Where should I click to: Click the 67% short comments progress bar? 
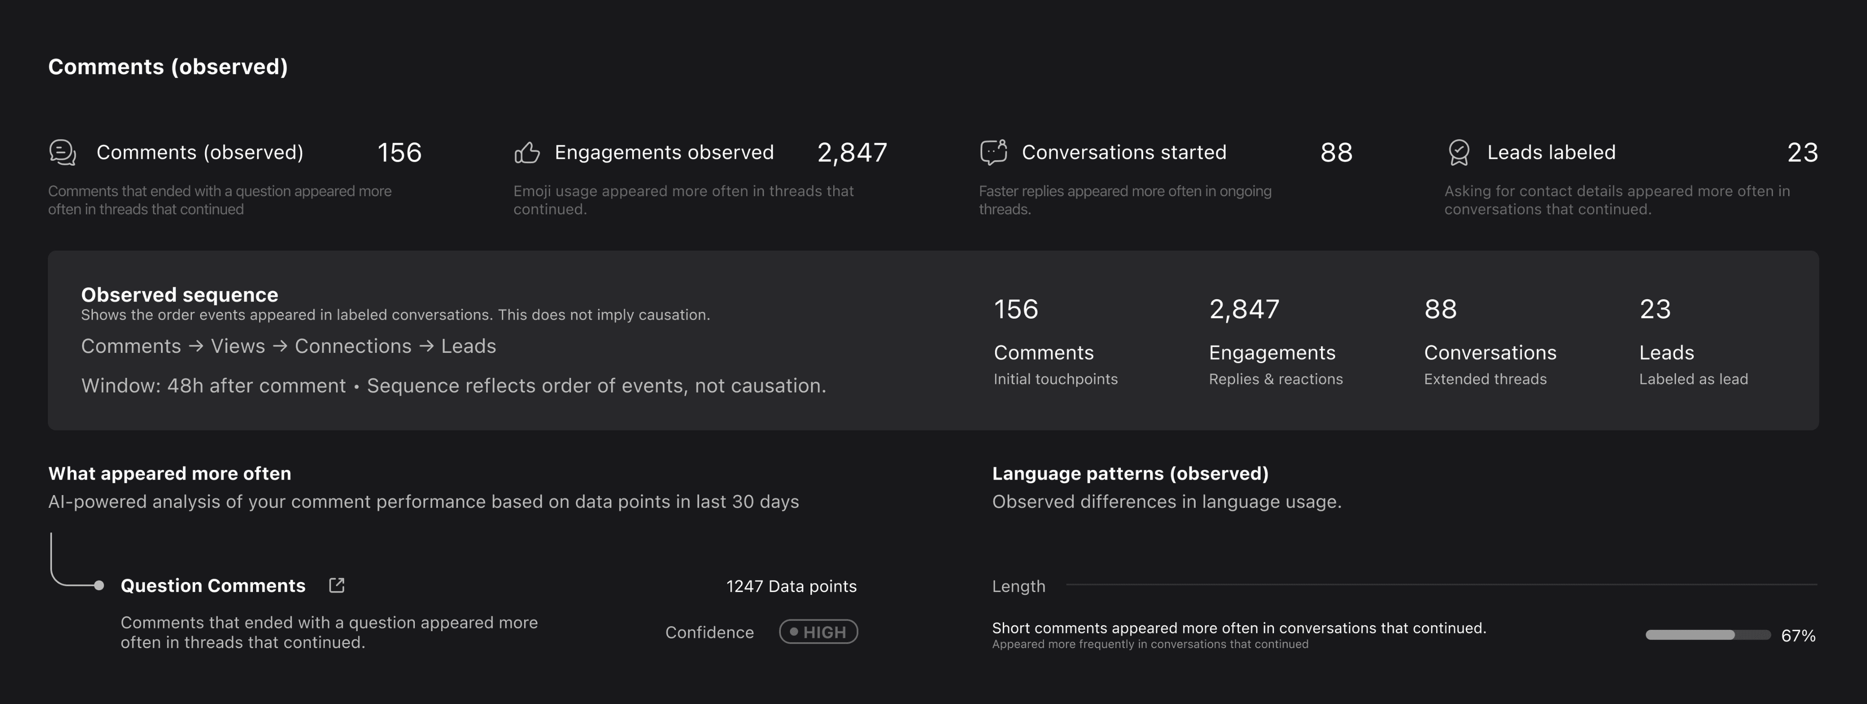(1708, 635)
